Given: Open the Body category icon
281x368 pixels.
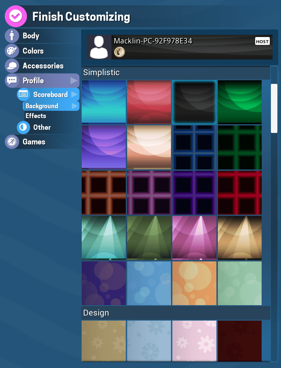Looking at the screenshot, I should pos(12,36).
